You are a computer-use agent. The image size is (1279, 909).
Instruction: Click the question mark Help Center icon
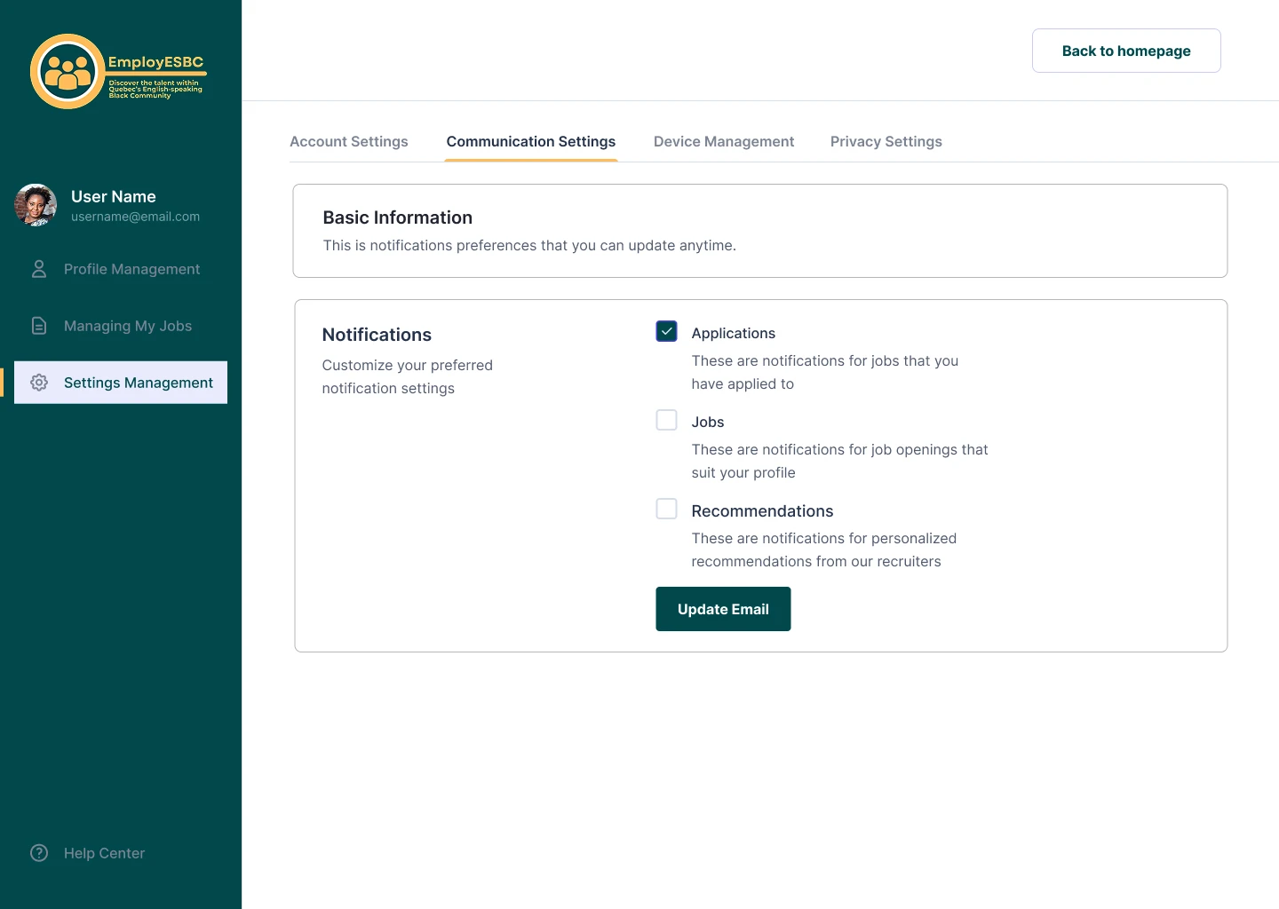point(39,853)
